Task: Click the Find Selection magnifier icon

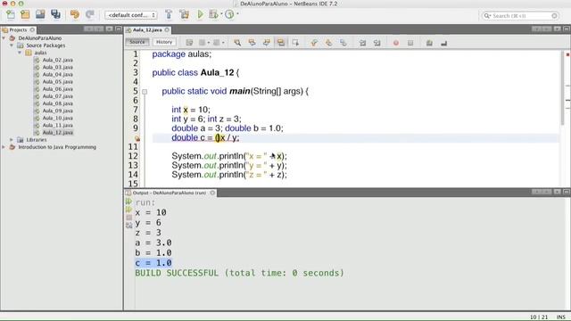Action: click(x=237, y=43)
